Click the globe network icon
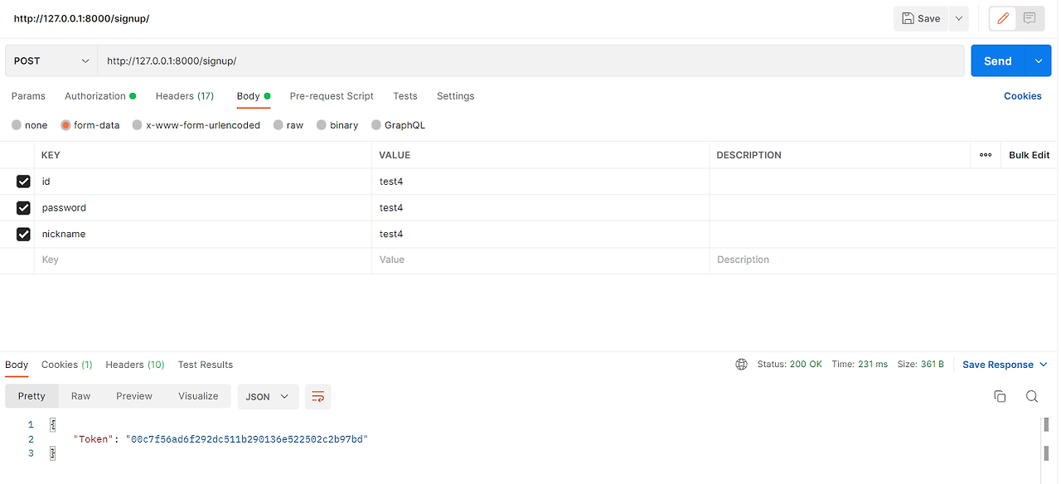 pos(741,365)
